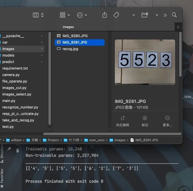193x191 pixels.
Task: Click the Search magnifier icon
Action: [174, 15]
